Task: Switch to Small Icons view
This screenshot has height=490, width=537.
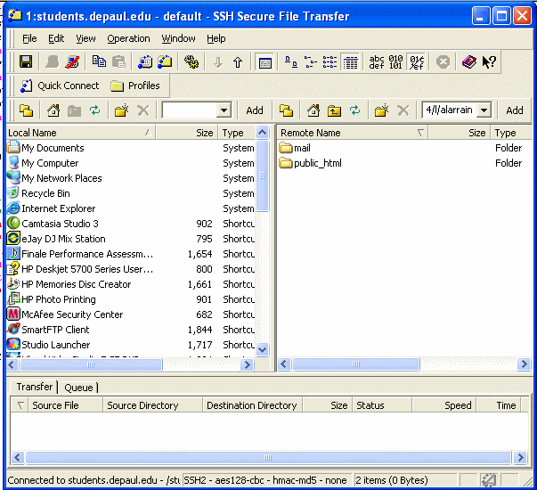Action: pyautogui.click(x=310, y=62)
